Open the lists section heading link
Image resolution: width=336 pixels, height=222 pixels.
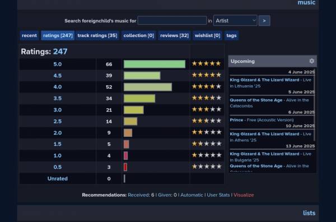(309, 213)
